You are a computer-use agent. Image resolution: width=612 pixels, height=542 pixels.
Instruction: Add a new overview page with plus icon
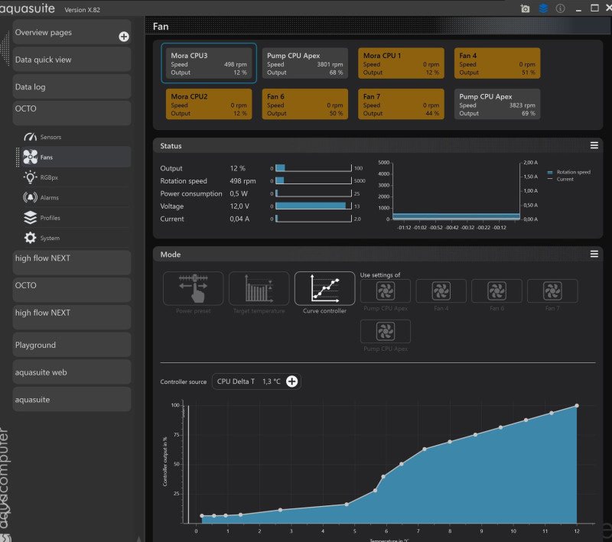(124, 37)
